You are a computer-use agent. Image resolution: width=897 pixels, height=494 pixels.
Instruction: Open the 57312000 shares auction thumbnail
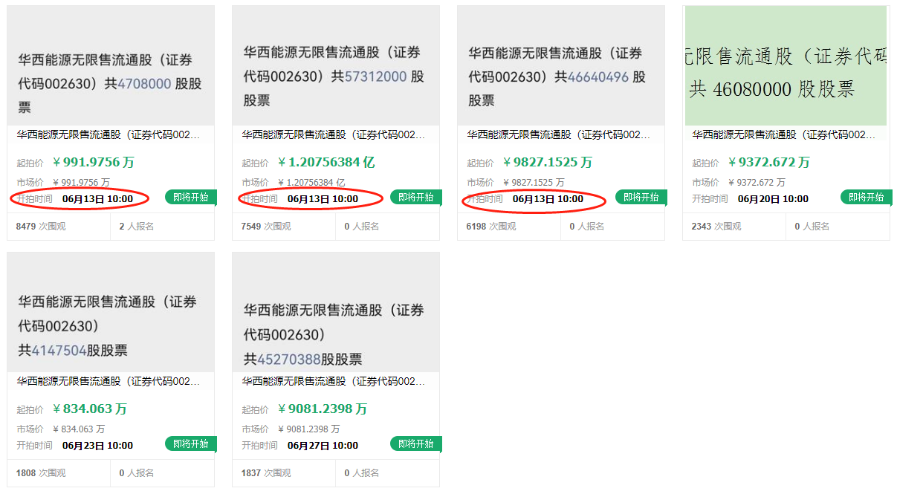pos(336,65)
